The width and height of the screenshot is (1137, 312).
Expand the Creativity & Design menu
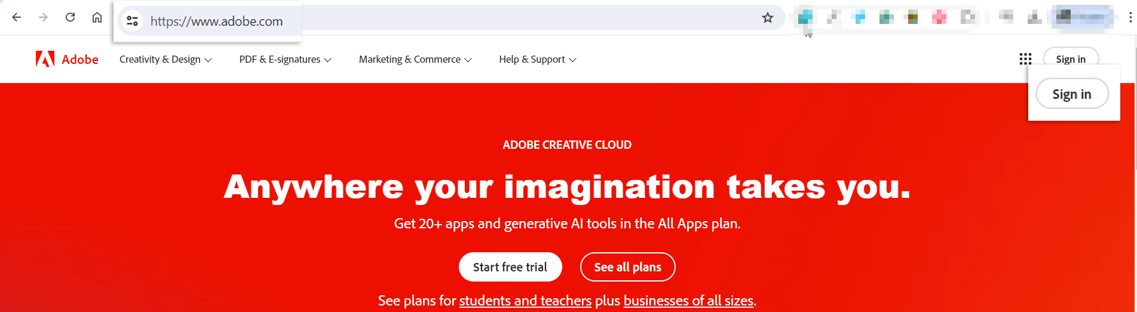pos(166,60)
